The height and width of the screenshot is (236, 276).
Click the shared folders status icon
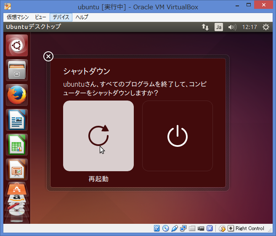pos(192,228)
